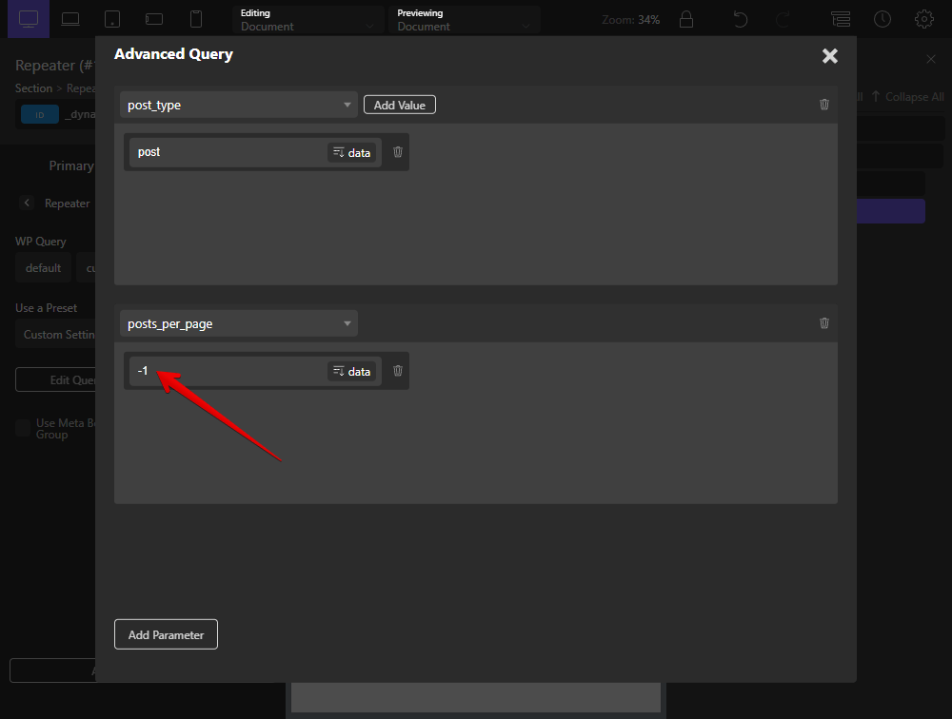Click the zoom lock icon

coord(685,19)
